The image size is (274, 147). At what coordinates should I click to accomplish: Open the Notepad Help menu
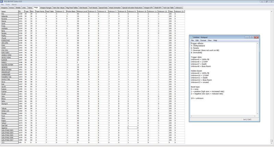215,40
